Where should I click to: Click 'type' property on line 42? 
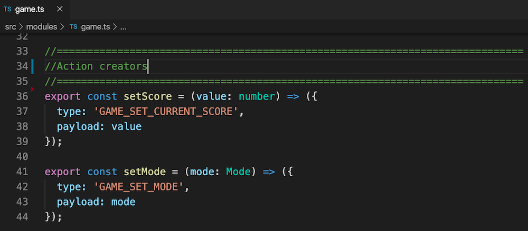(69, 187)
